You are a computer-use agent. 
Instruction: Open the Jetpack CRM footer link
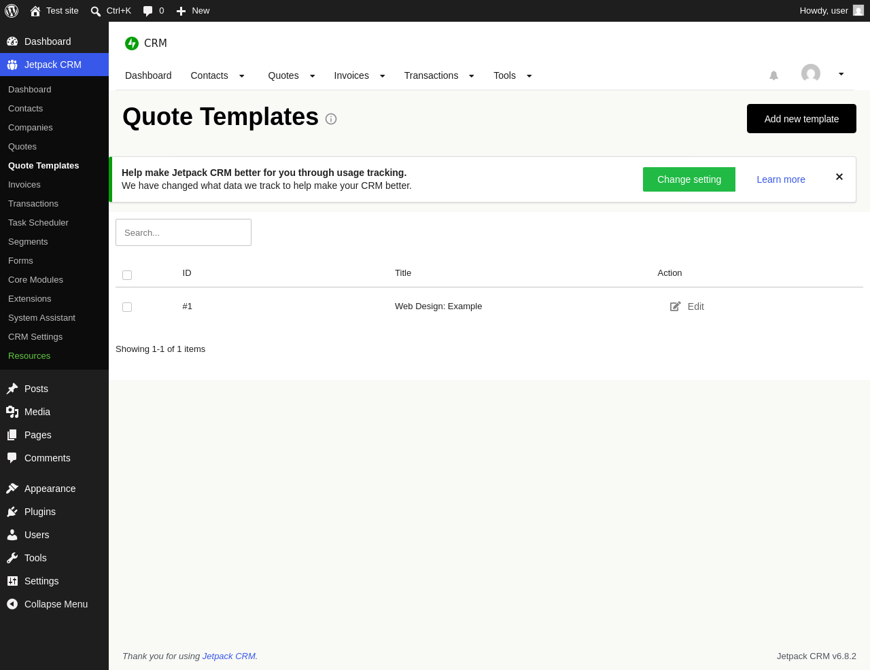tap(229, 656)
